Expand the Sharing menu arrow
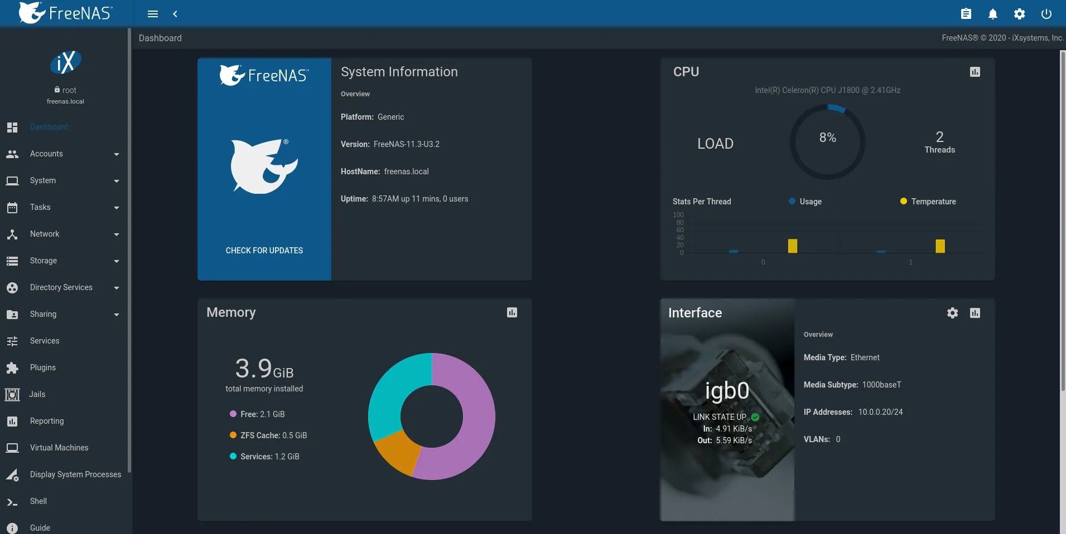1066x534 pixels. tap(117, 315)
